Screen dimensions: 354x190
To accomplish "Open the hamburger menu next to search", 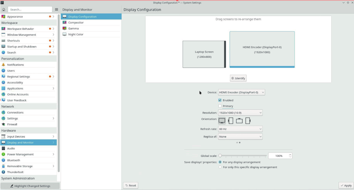I will tap(57, 9).
